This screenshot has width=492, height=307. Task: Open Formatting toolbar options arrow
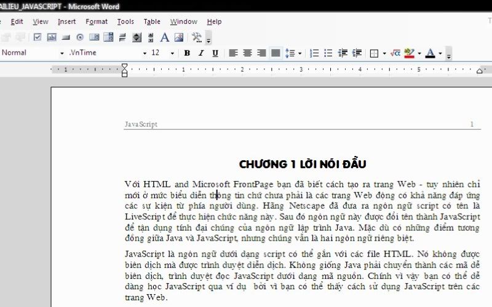click(x=449, y=53)
